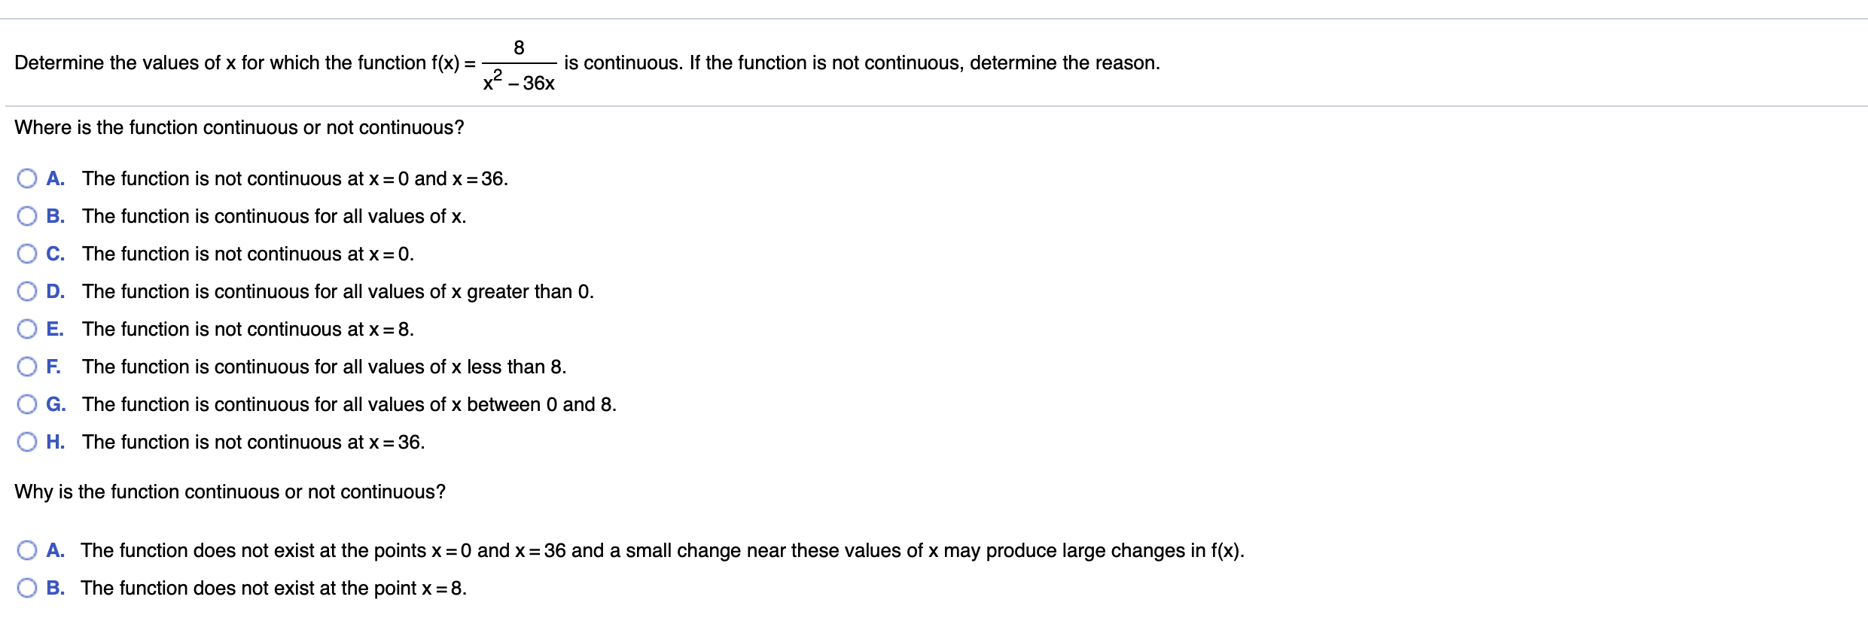This screenshot has width=1868, height=624.
Task: Select option G: continuous between 0 and 8
Action: point(27,404)
